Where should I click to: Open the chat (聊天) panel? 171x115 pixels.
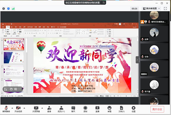(x=73, y=109)
